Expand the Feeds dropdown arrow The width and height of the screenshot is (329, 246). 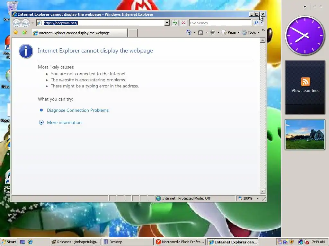pyautogui.click(x=207, y=33)
